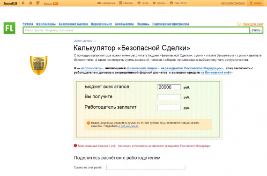Expand the на банковский счёт dropdown
This screenshot has width=267, height=176.
tap(216, 73)
